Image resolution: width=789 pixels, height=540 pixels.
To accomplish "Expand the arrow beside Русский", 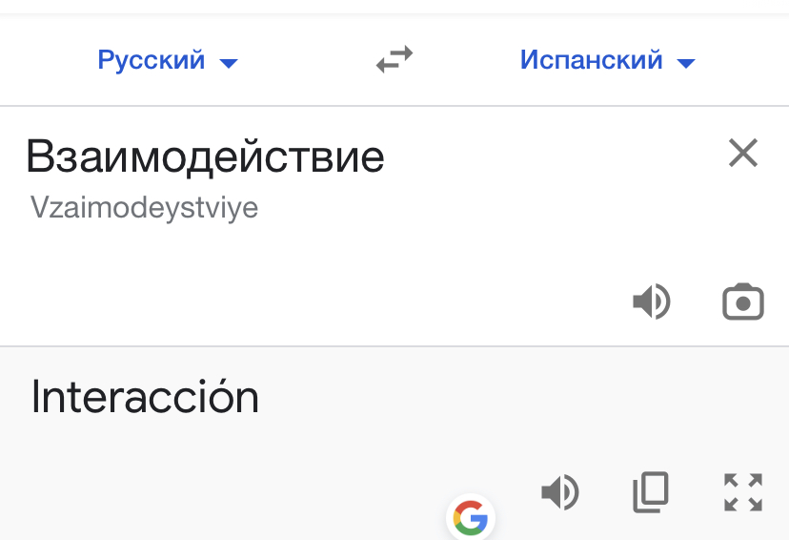I will [228, 64].
